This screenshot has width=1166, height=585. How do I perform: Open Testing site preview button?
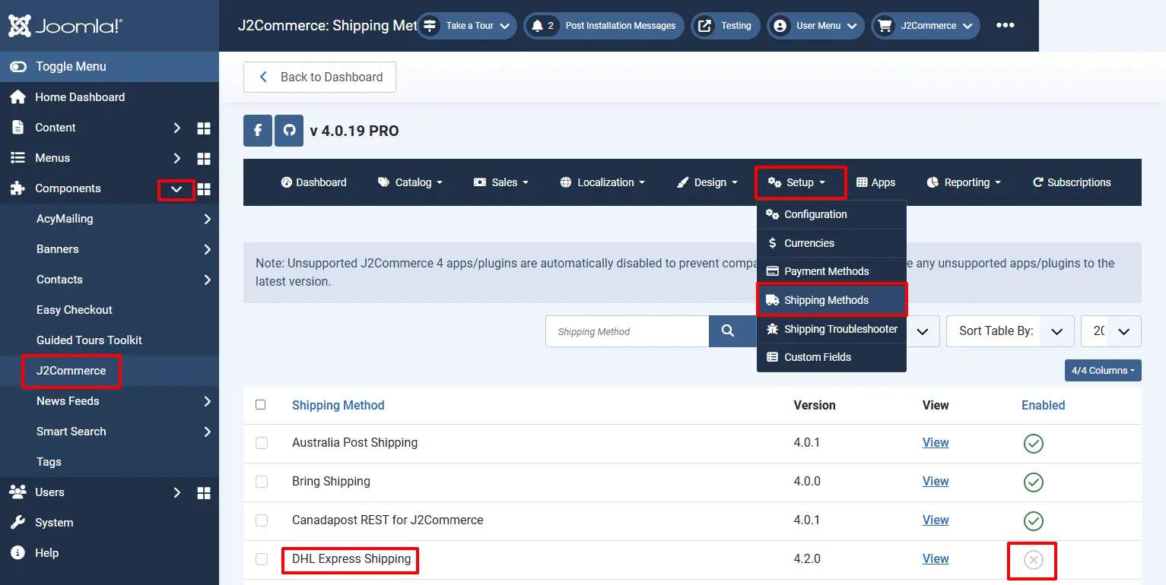(x=726, y=26)
